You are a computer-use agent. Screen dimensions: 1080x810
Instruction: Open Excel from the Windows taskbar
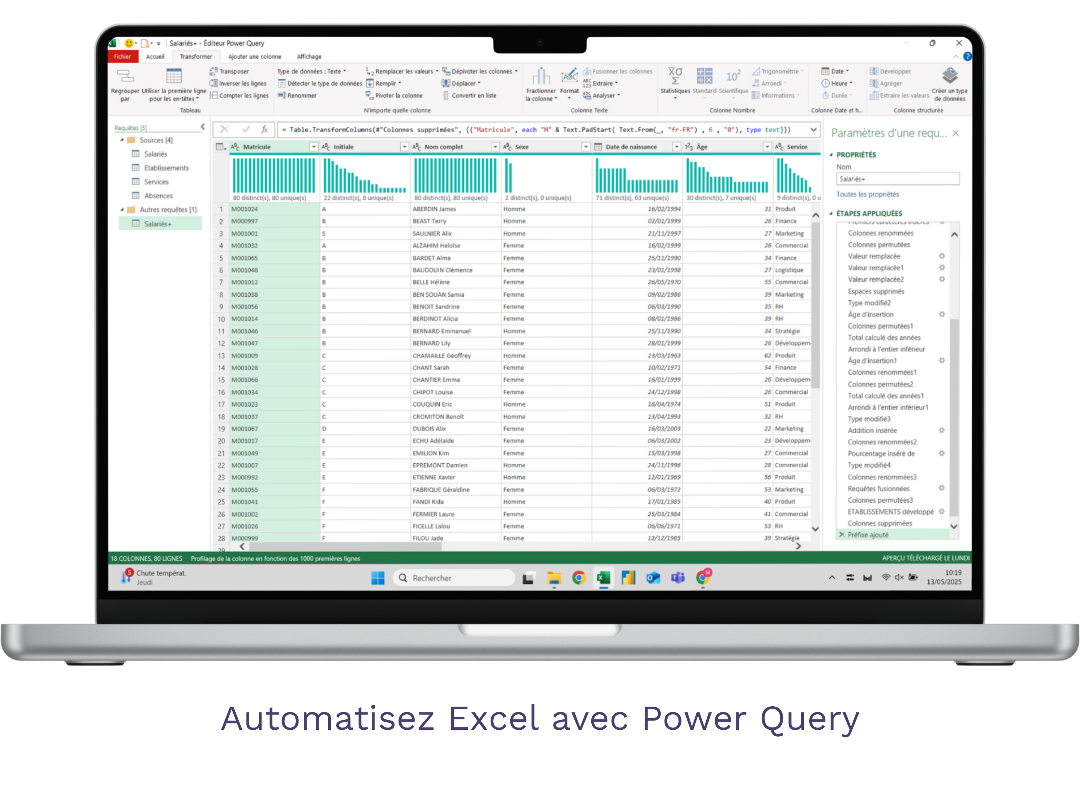click(604, 578)
